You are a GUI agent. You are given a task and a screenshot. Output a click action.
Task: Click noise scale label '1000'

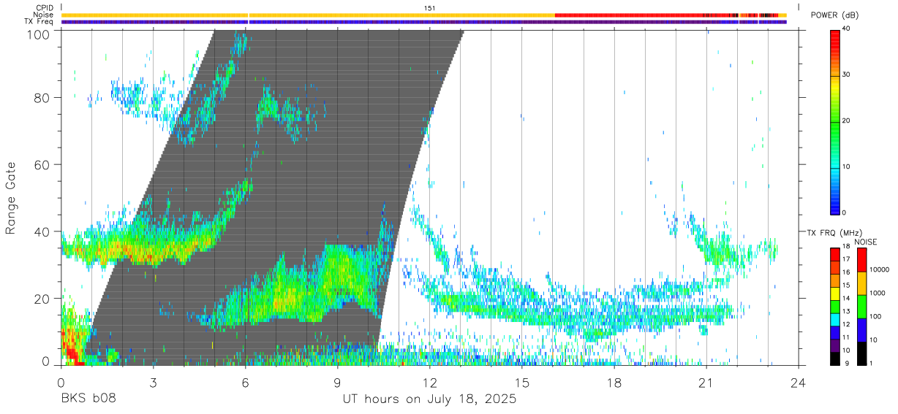[x=876, y=293]
